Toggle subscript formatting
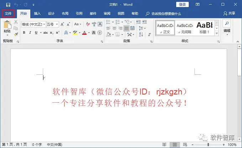This screenshot has width=242, height=148. [x=52, y=33]
